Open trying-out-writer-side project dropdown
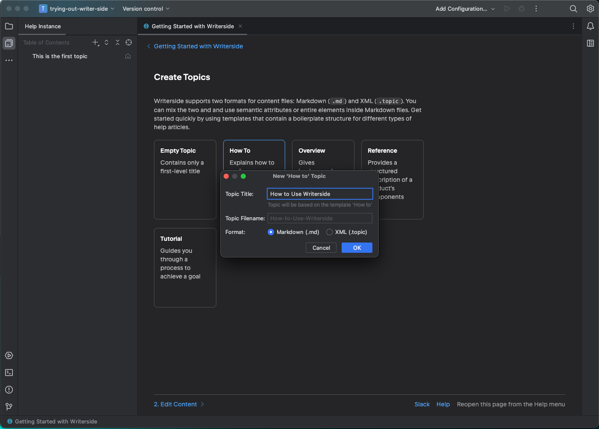This screenshot has height=429, width=599. 77,9
